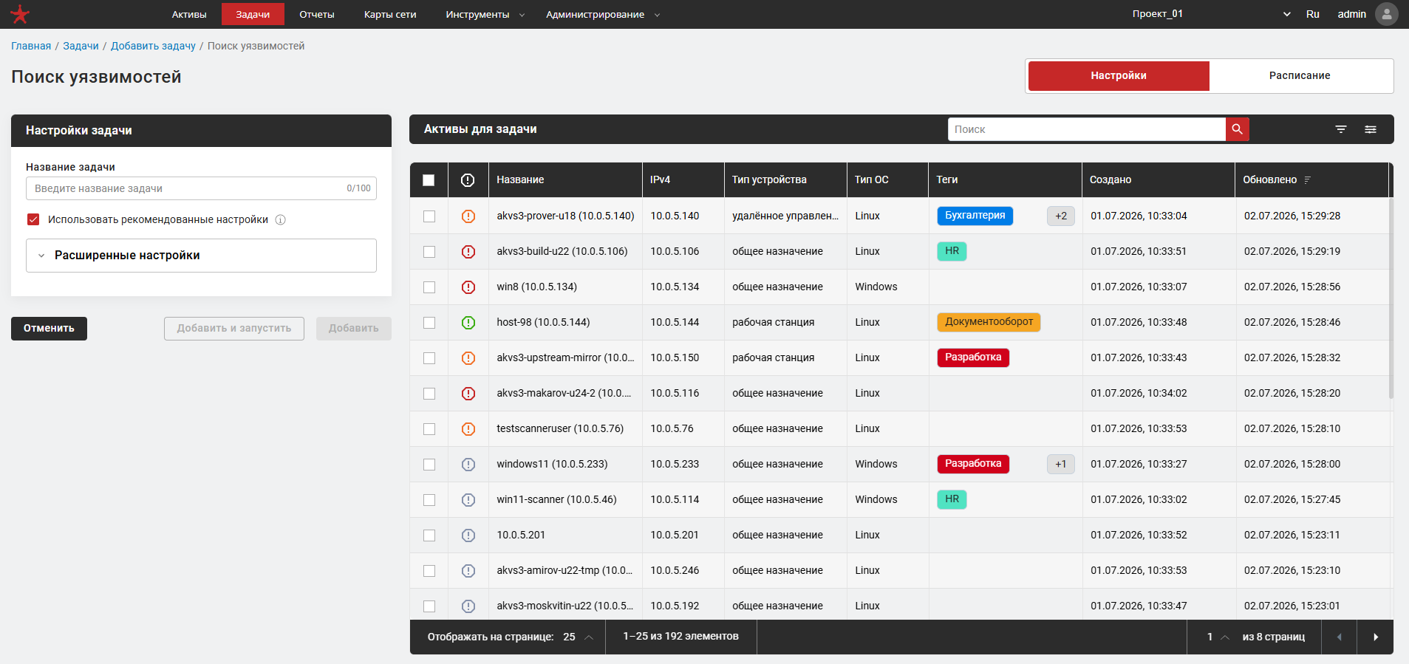This screenshot has height=664, width=1409.
Task: Click the status icon for testscanneruser
Action: [468, 429]
